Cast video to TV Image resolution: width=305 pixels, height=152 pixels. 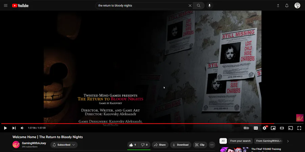pos(290,128)
